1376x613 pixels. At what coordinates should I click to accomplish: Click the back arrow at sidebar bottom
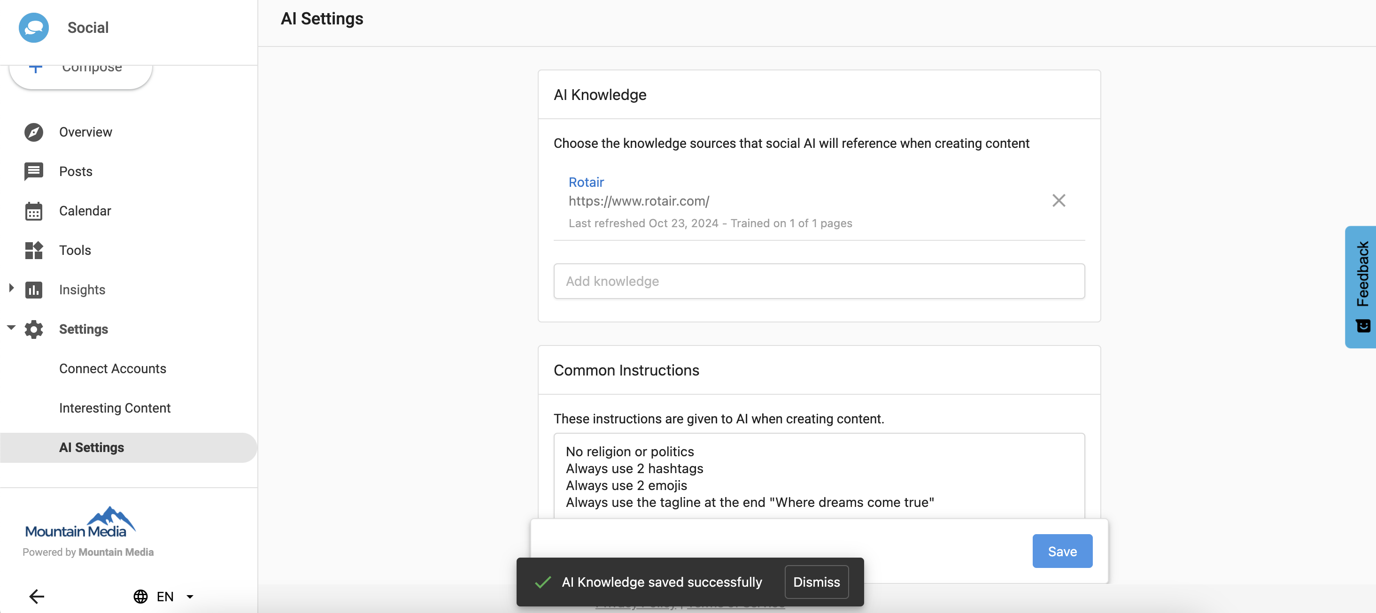[x=36, y=597]
